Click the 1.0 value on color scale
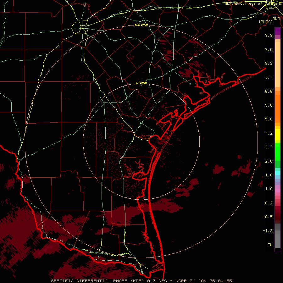This screenshot has width=283, height=283. click(x=269, y=189)
